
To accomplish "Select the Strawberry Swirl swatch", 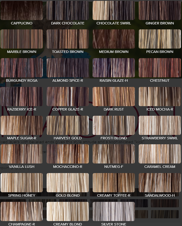I will (160, 125).
